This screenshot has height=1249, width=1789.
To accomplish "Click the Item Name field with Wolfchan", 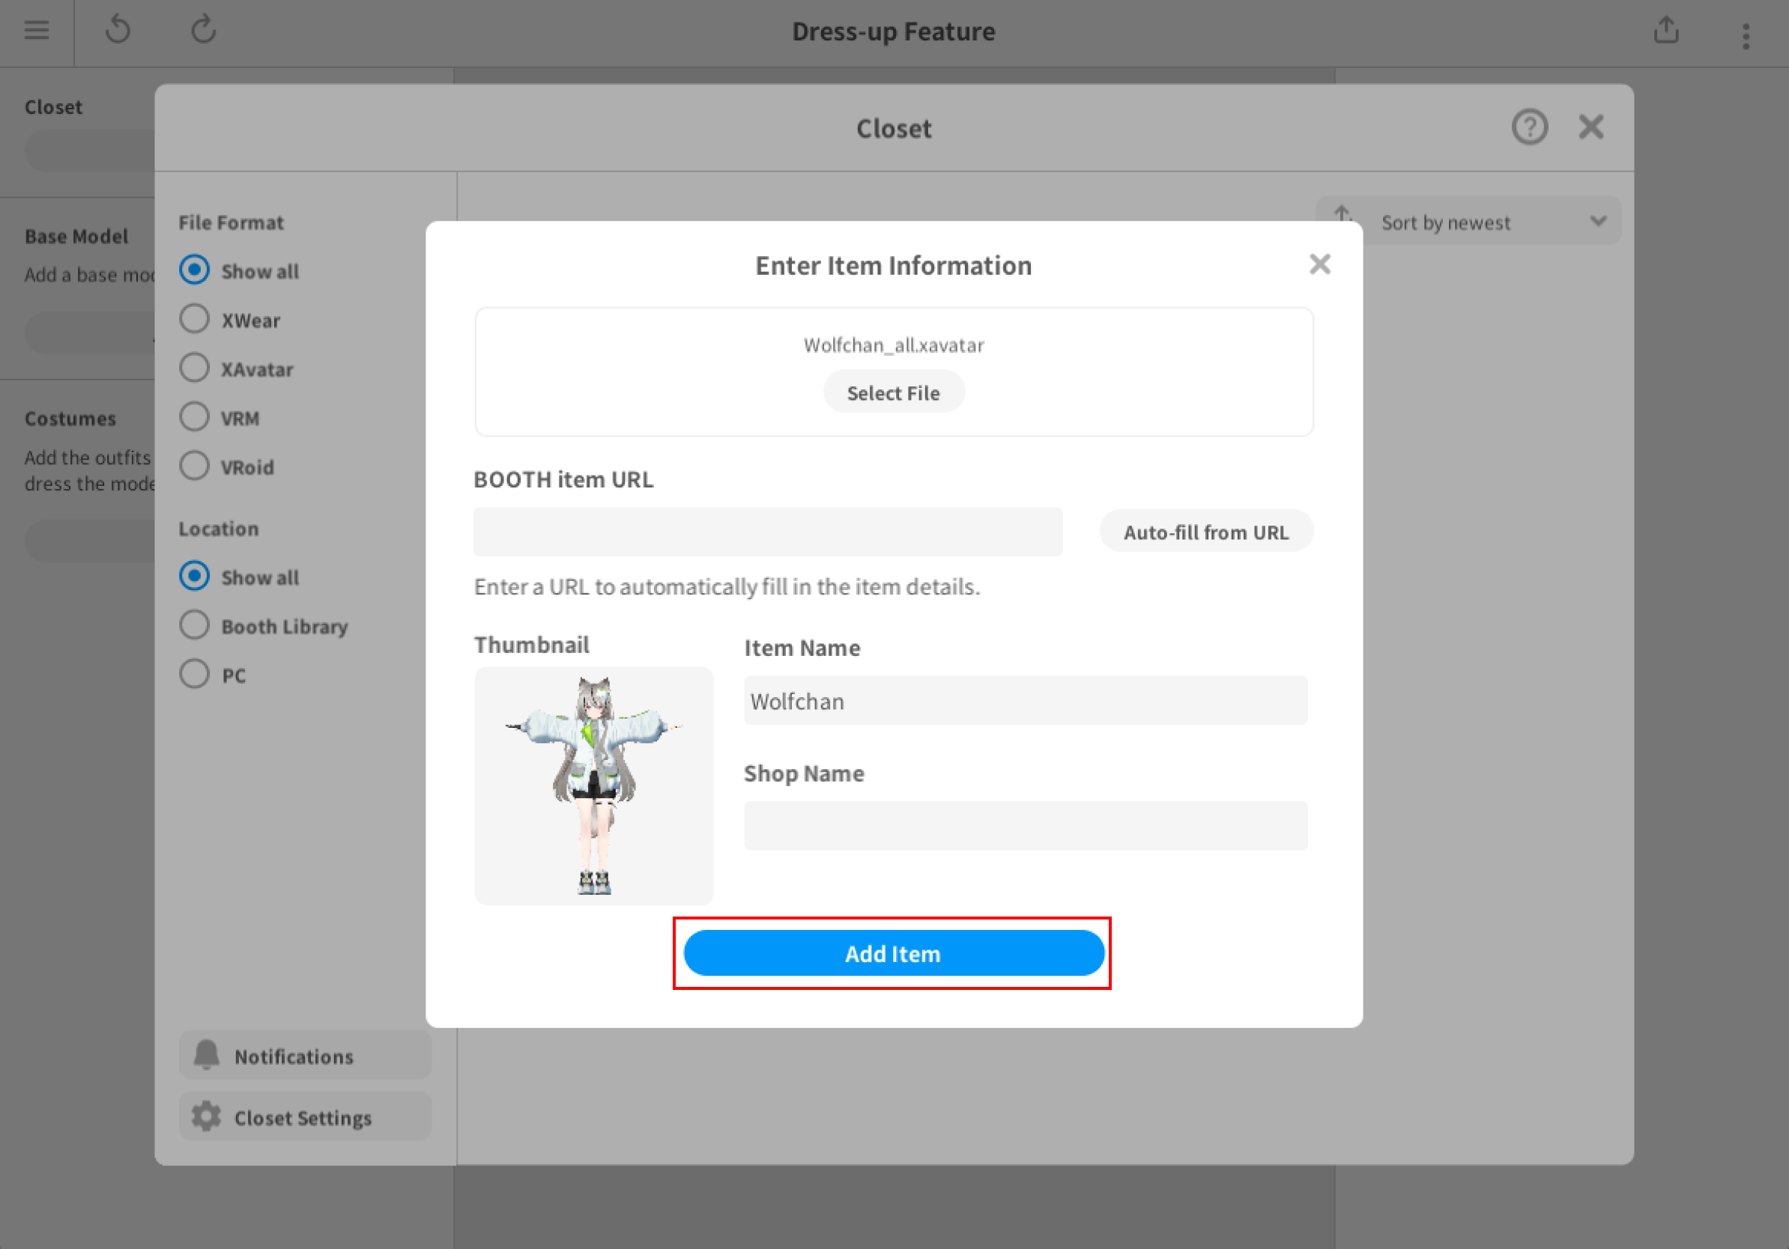I will (1026, 701).
